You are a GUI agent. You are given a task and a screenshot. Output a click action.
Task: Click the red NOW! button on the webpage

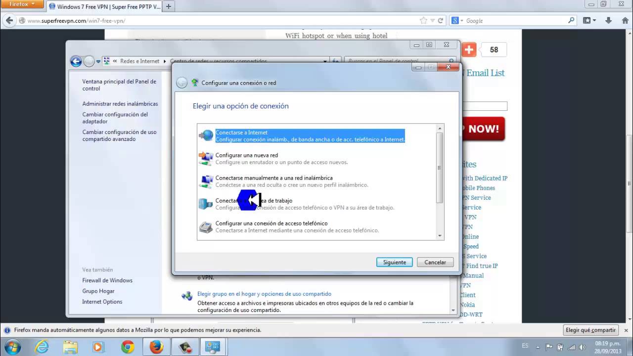pyautogui.click(x=483, y=129)
